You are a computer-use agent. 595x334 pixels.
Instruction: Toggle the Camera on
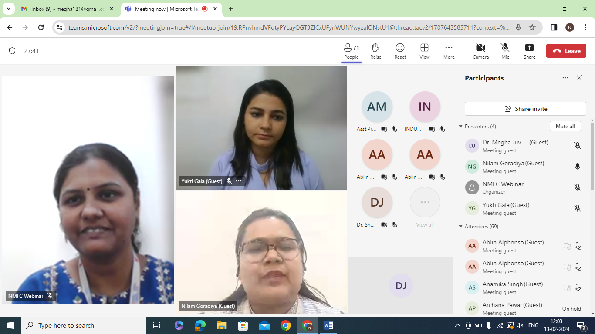(480, 51)
